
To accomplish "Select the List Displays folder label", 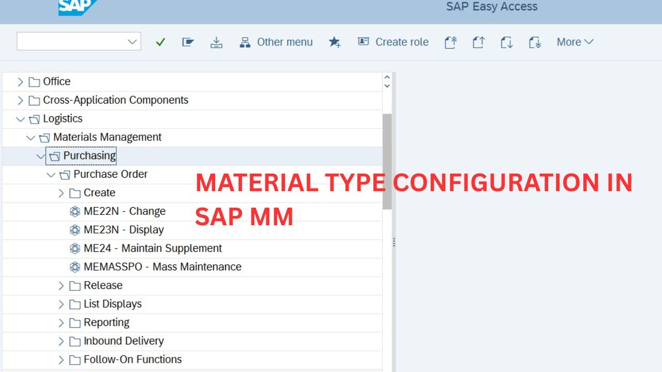I will tap(113, 304).
